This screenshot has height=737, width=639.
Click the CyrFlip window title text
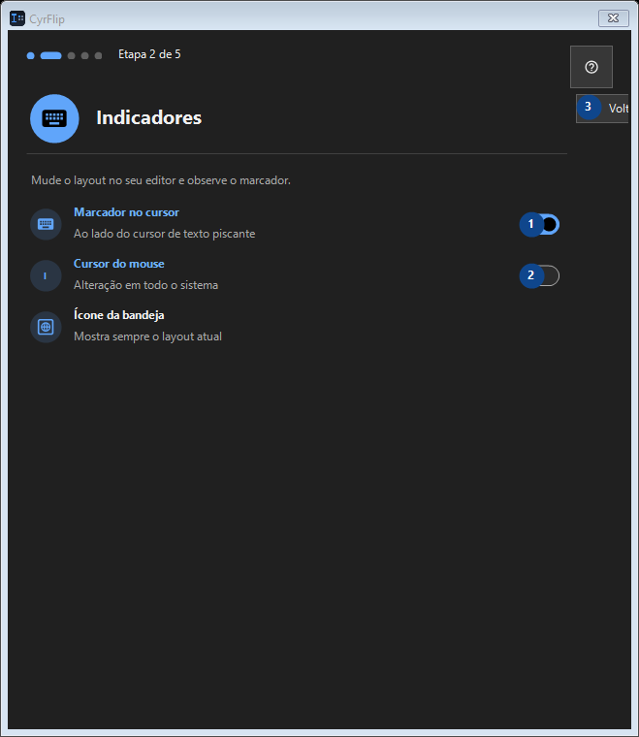[x=47, y=19]
